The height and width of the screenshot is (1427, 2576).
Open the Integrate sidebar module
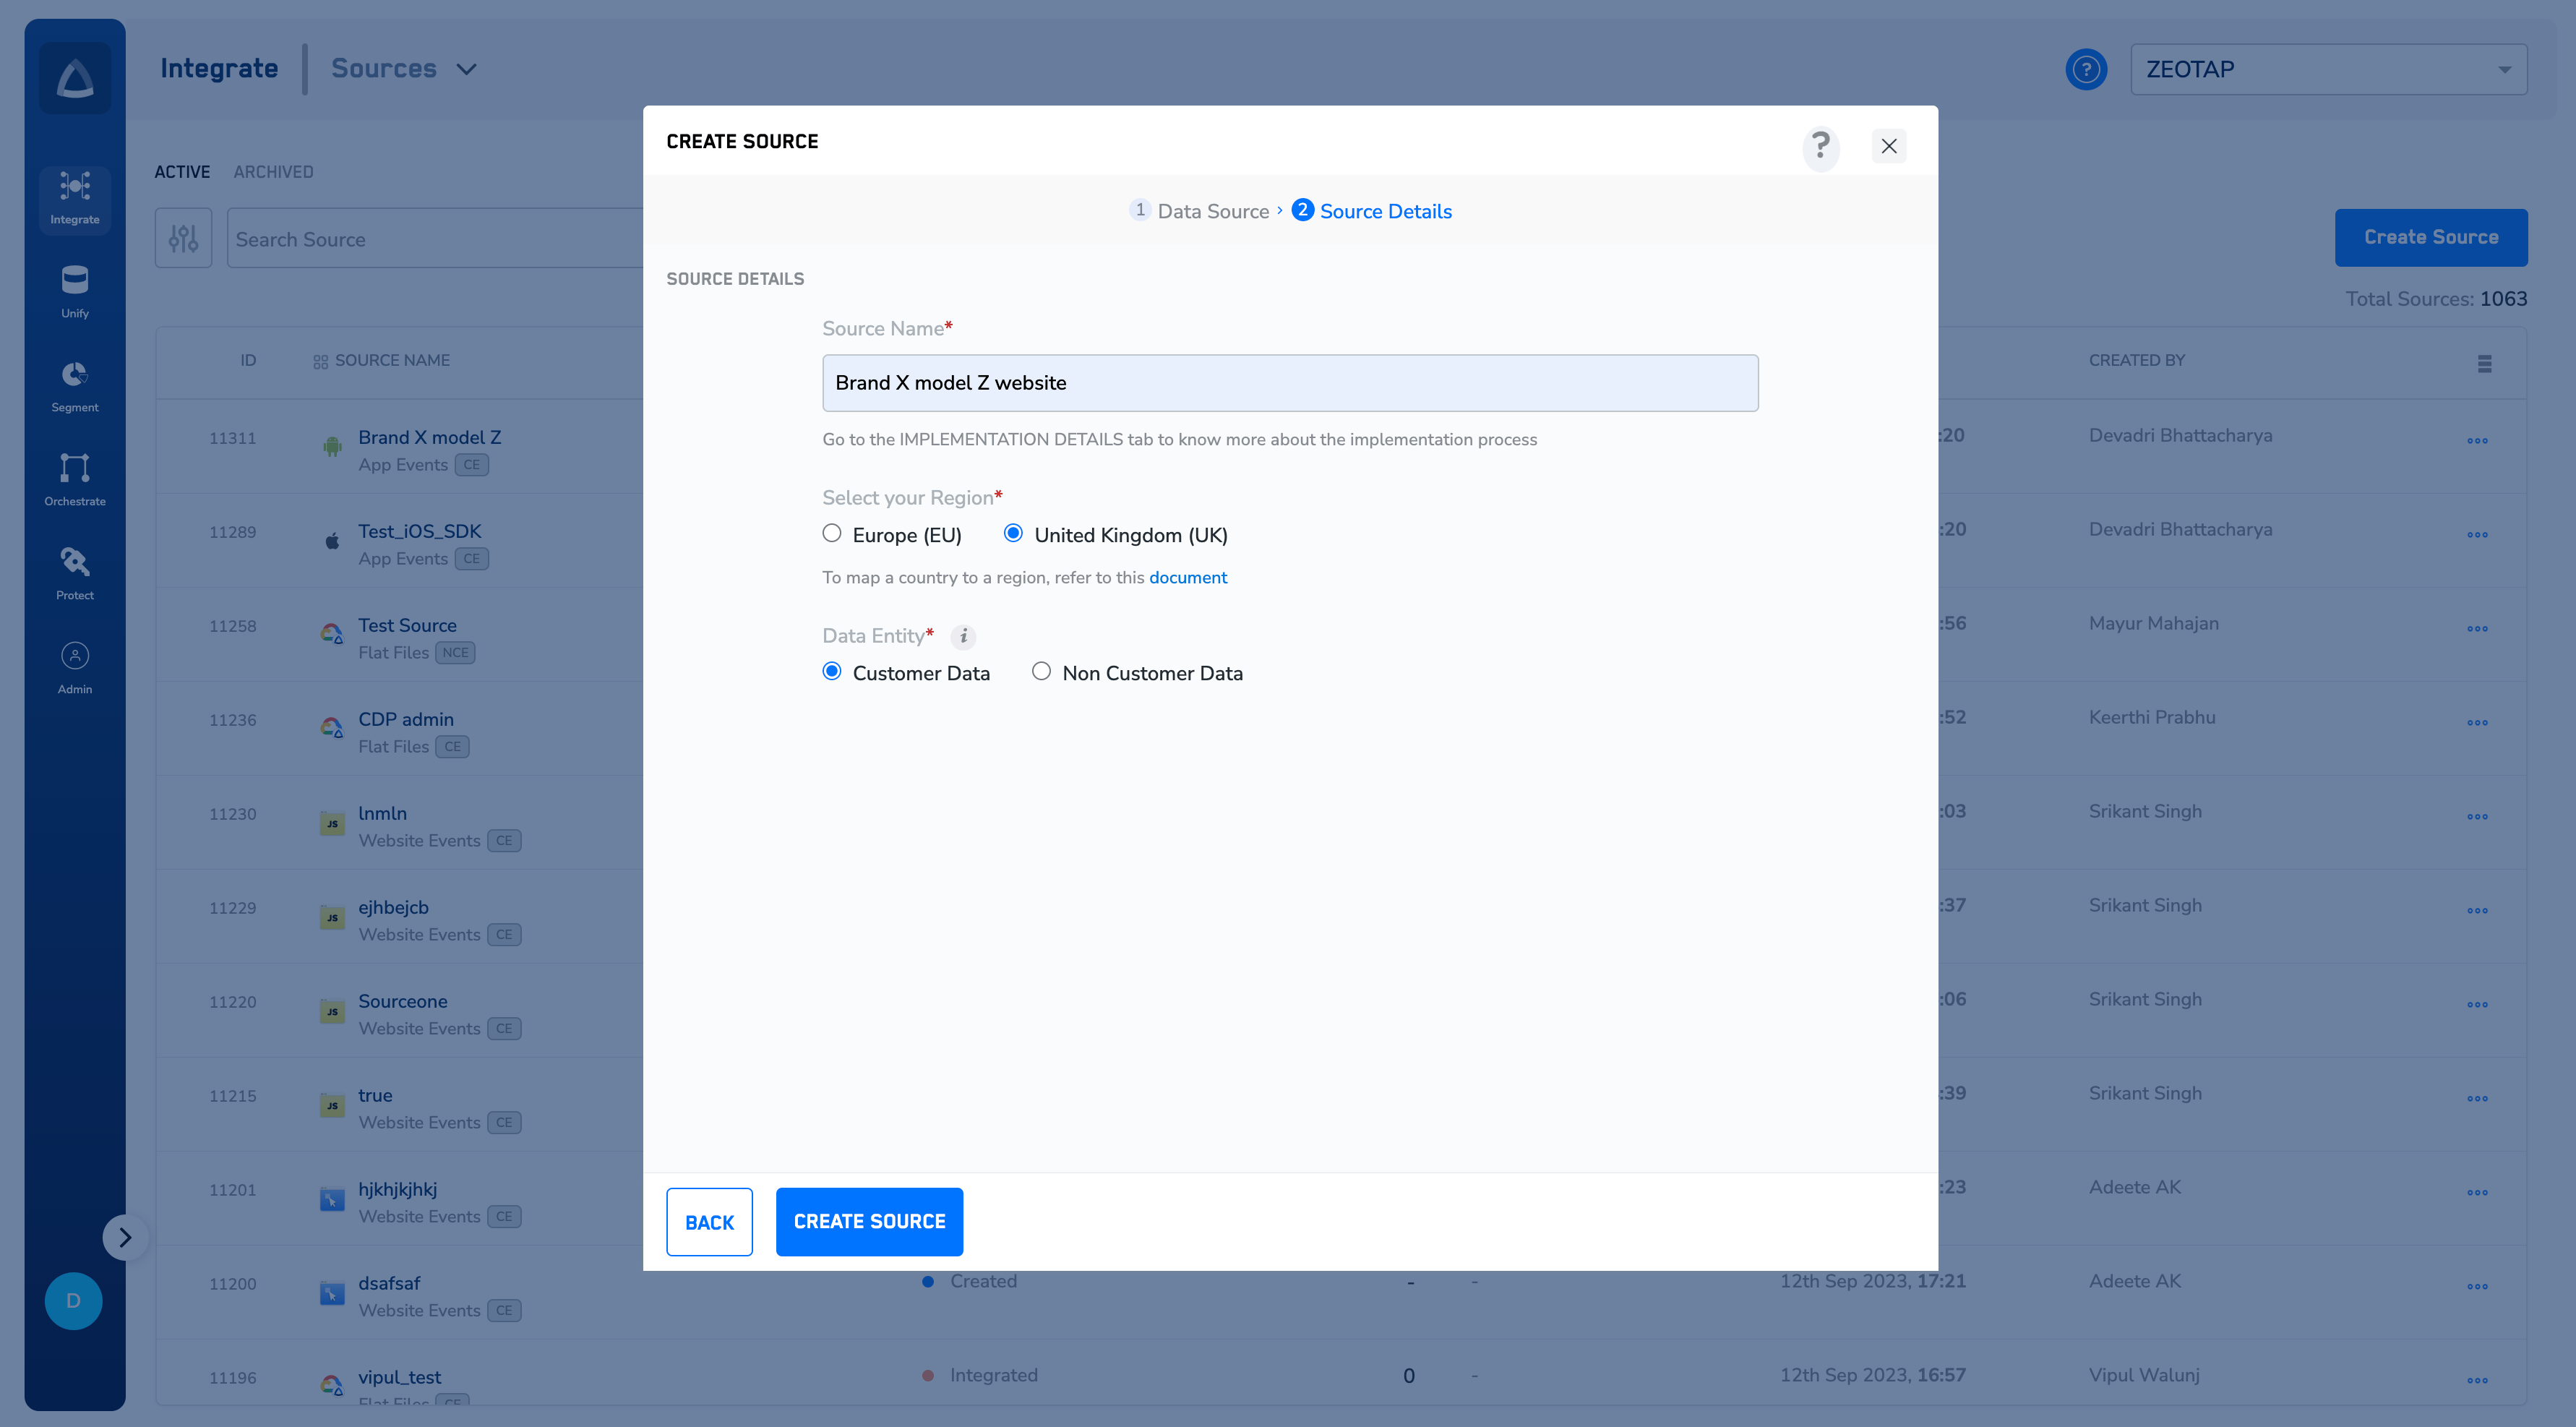(75, 199)
